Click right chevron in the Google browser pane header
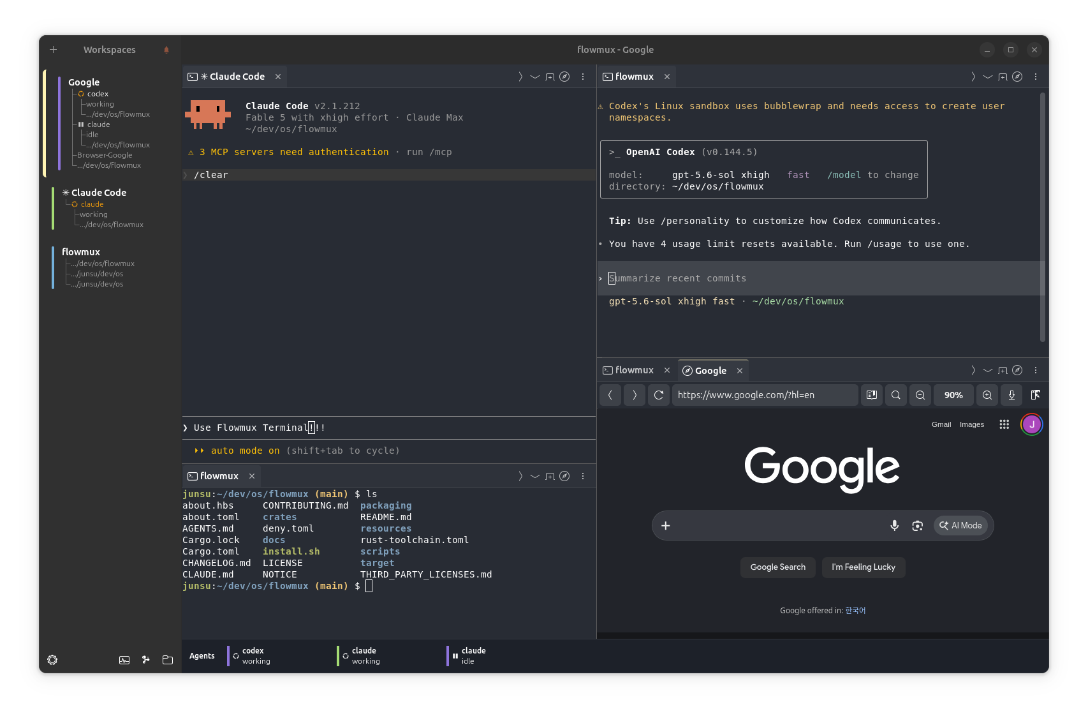 [x=973, y=370]
